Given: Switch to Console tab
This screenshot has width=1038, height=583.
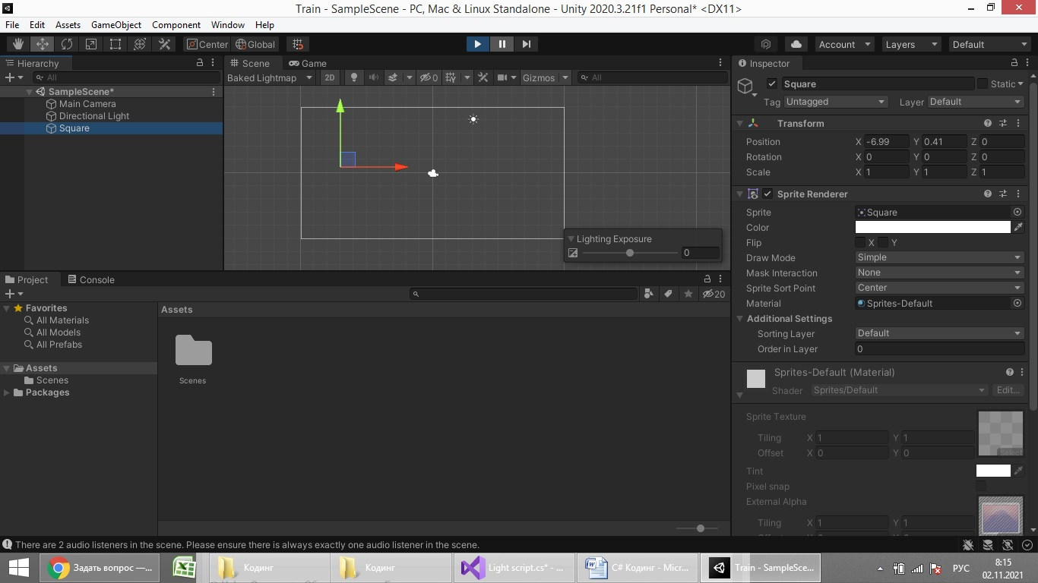Looking at the screenshot, I should 90,279.
